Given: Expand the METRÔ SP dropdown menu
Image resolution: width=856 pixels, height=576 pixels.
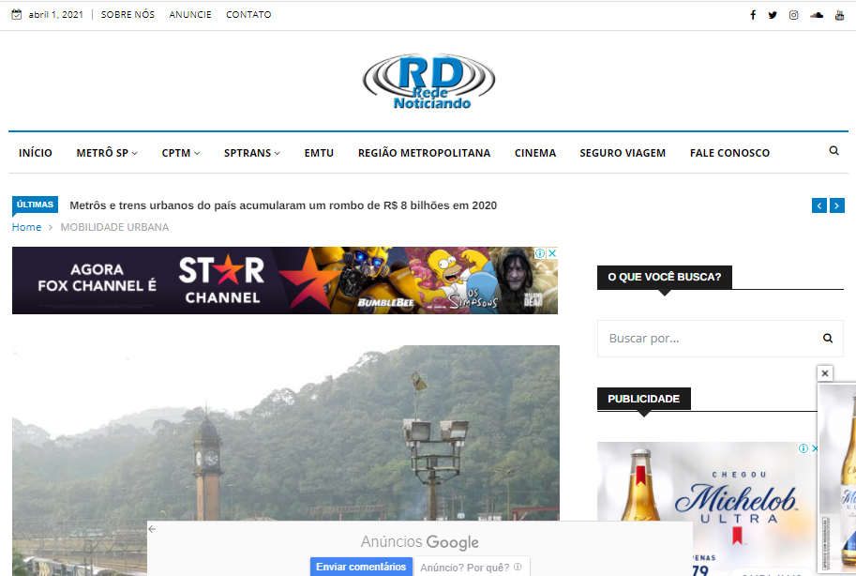Looking at the screenshot, I should 107,153.
